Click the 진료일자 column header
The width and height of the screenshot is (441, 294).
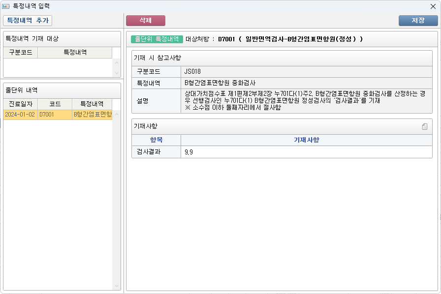coord(20,104)
